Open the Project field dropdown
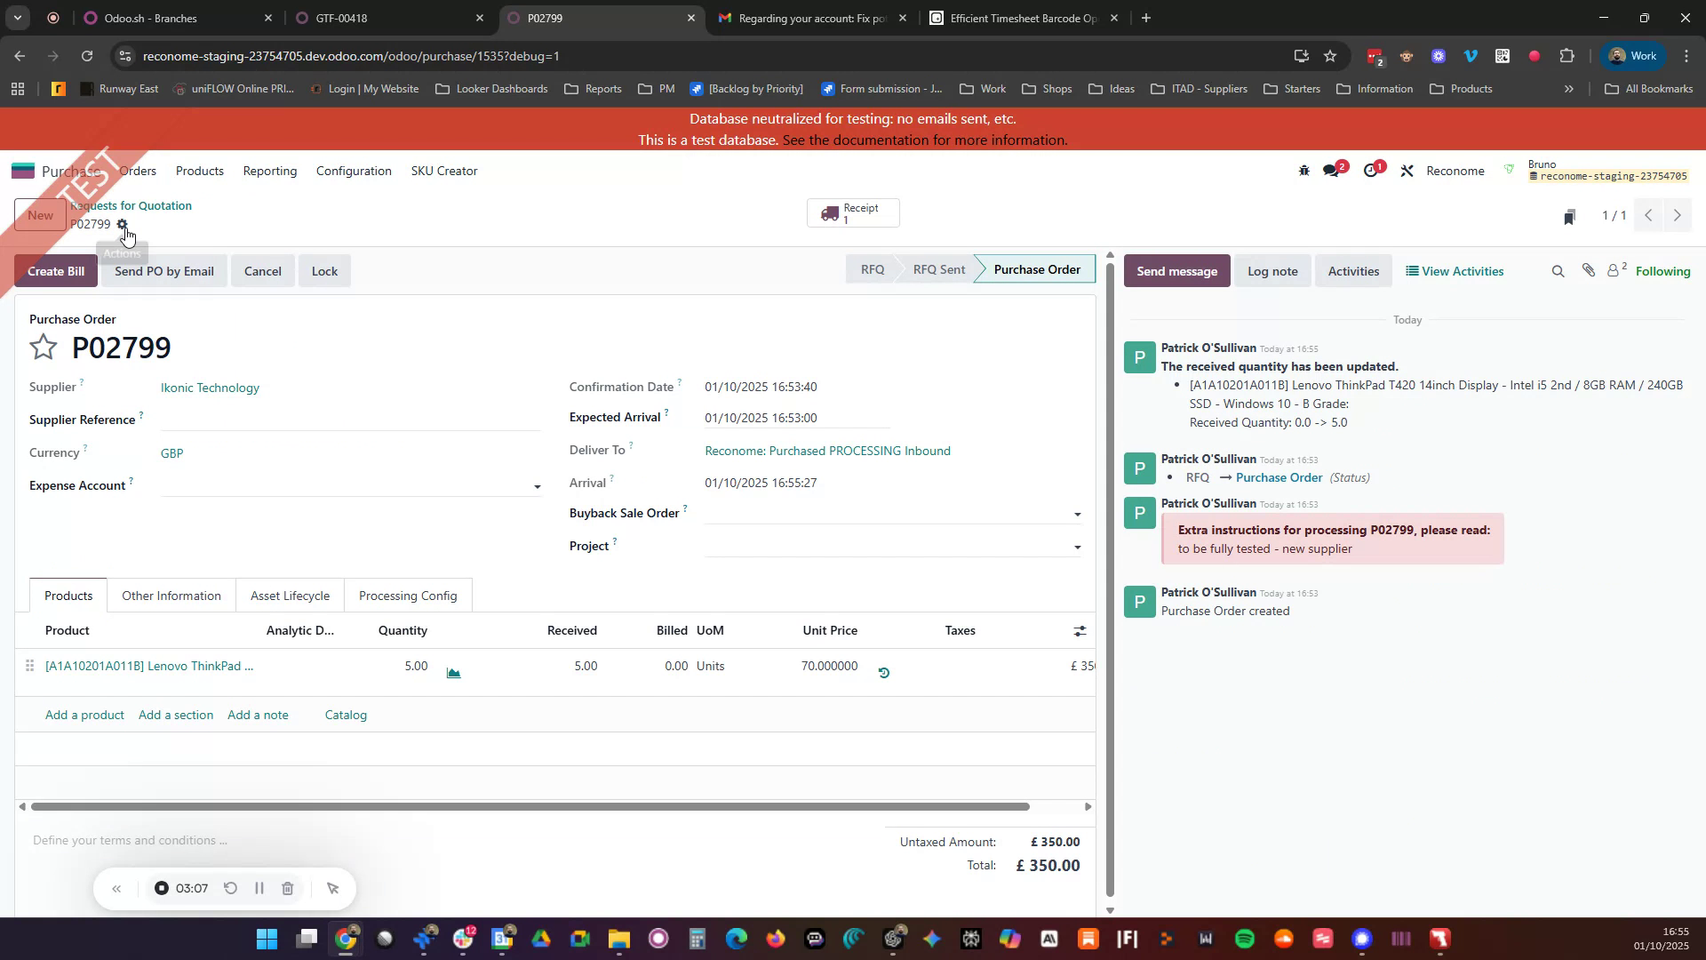The width and height of the screenshot is (1706, 960). 1077,546
